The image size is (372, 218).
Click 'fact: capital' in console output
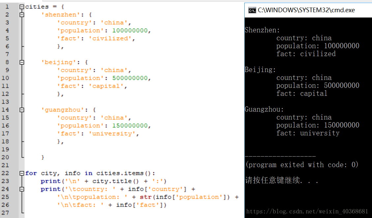click(302, 94)
